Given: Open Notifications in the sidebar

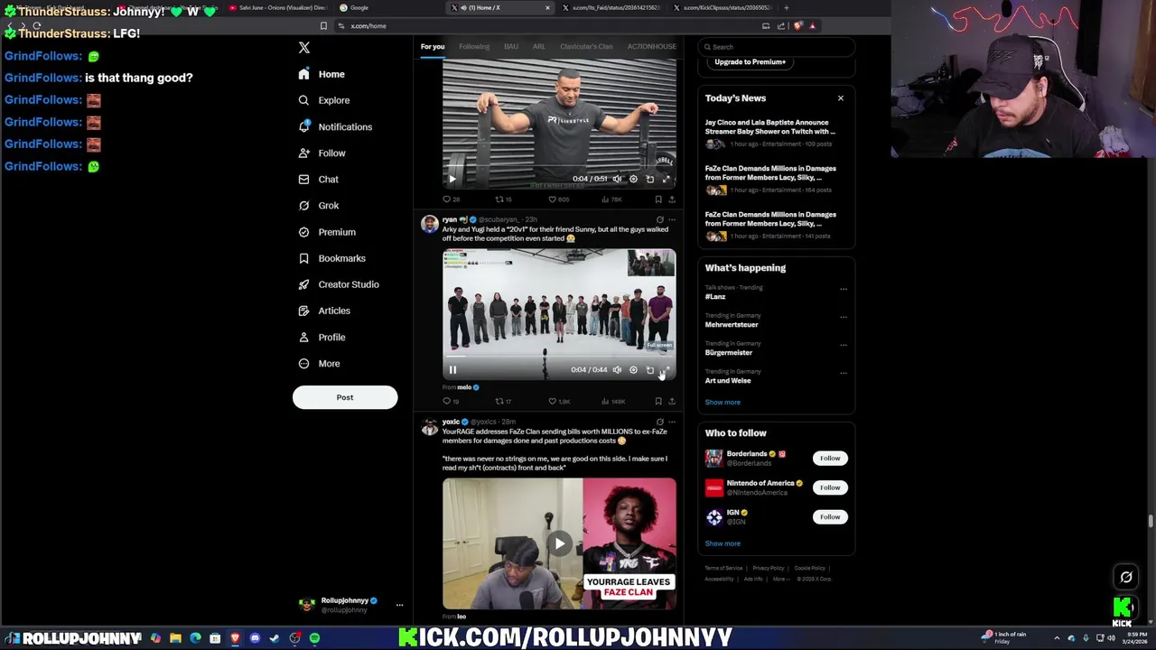Looking at the screenshot, I should click(x=335, y=127).
